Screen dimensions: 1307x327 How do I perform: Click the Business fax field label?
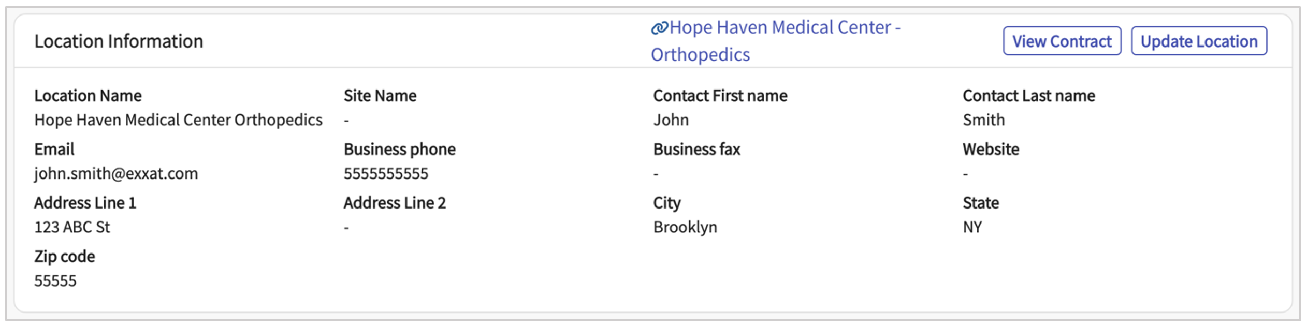[696, 150]
